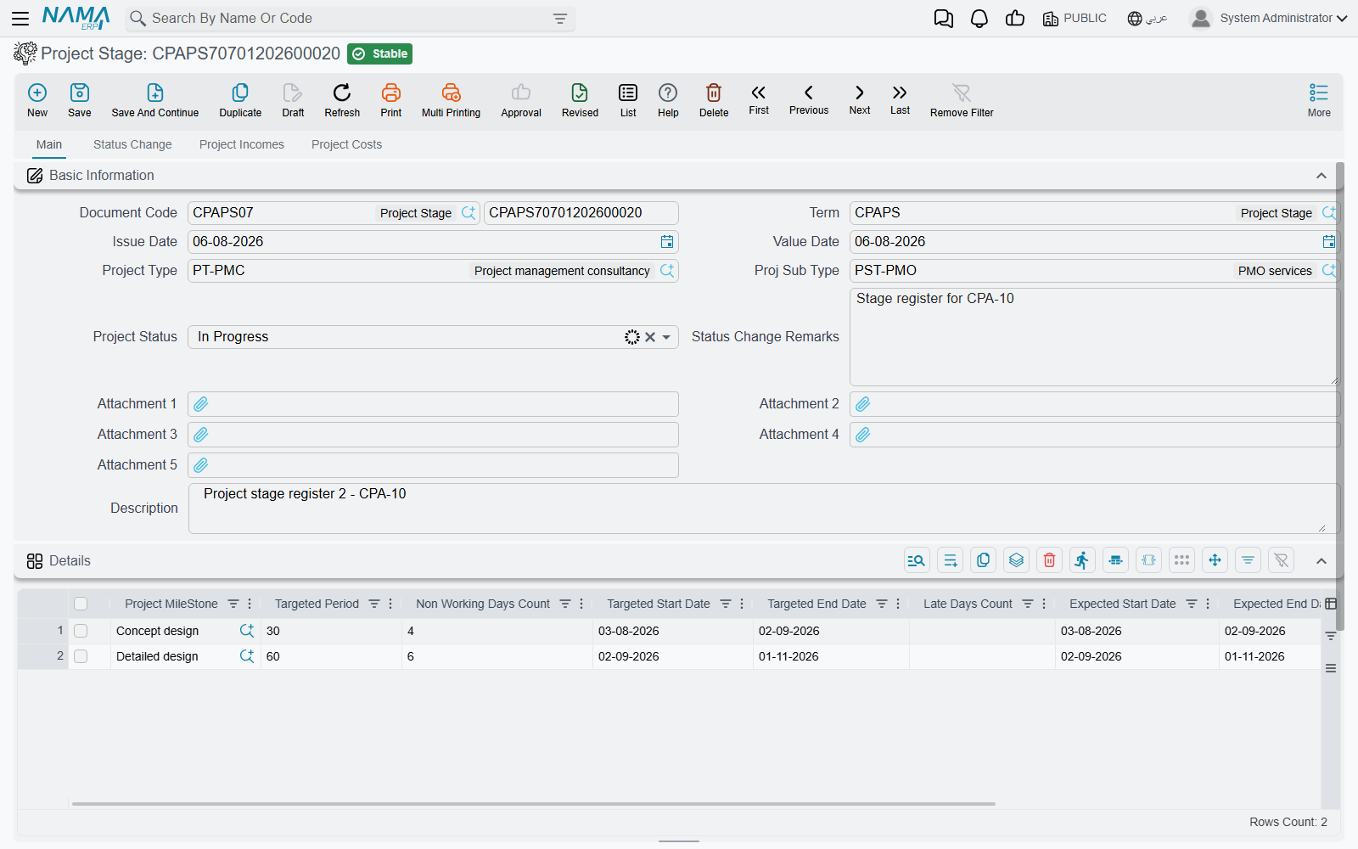Look up the Project Type value
Screen dimensions: 1358x849
tap(667, 271)
